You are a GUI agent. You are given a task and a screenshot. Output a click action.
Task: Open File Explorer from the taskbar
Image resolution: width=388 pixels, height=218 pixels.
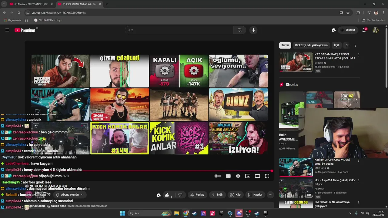[x=177, y=213]
